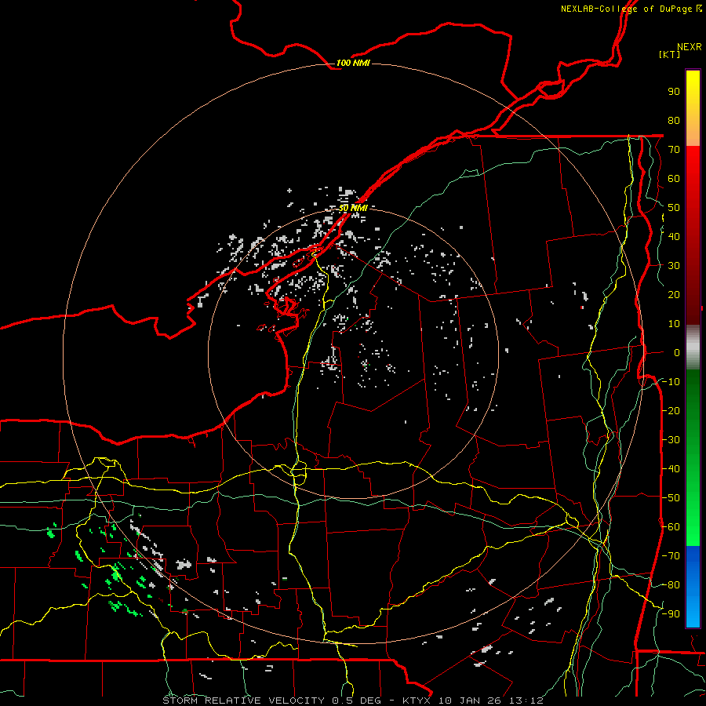Select the 50 value on the velocity scale
This screenshot has width=706, height=706.
[674, 208]
